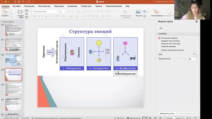Open the Переходы tab
This screenshot has width=212, height=119.
(59, 6)
